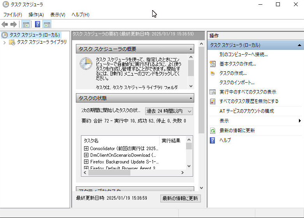Click the タスクの作成 icon in actions

click(x=213, y=73)
